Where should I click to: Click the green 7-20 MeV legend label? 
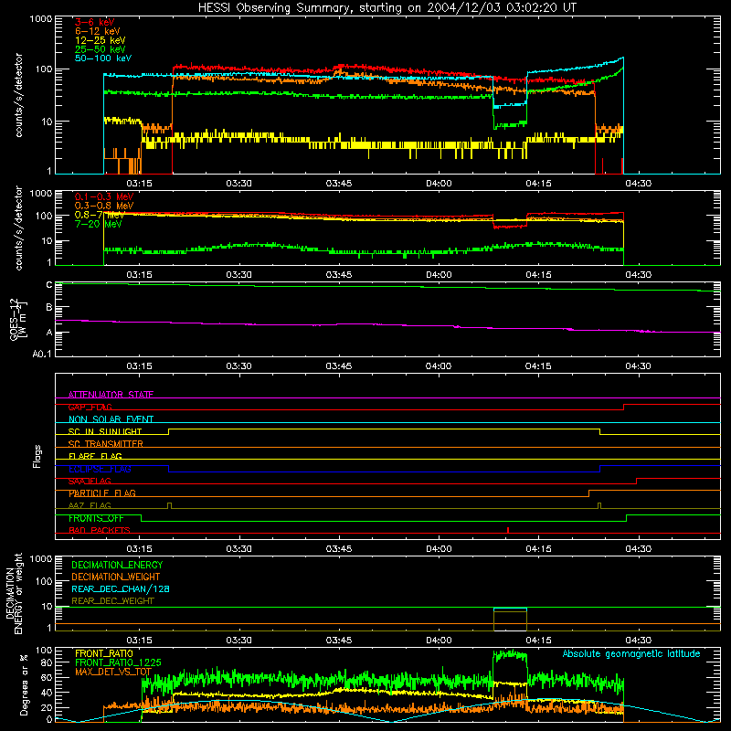[x=99, y=224]
